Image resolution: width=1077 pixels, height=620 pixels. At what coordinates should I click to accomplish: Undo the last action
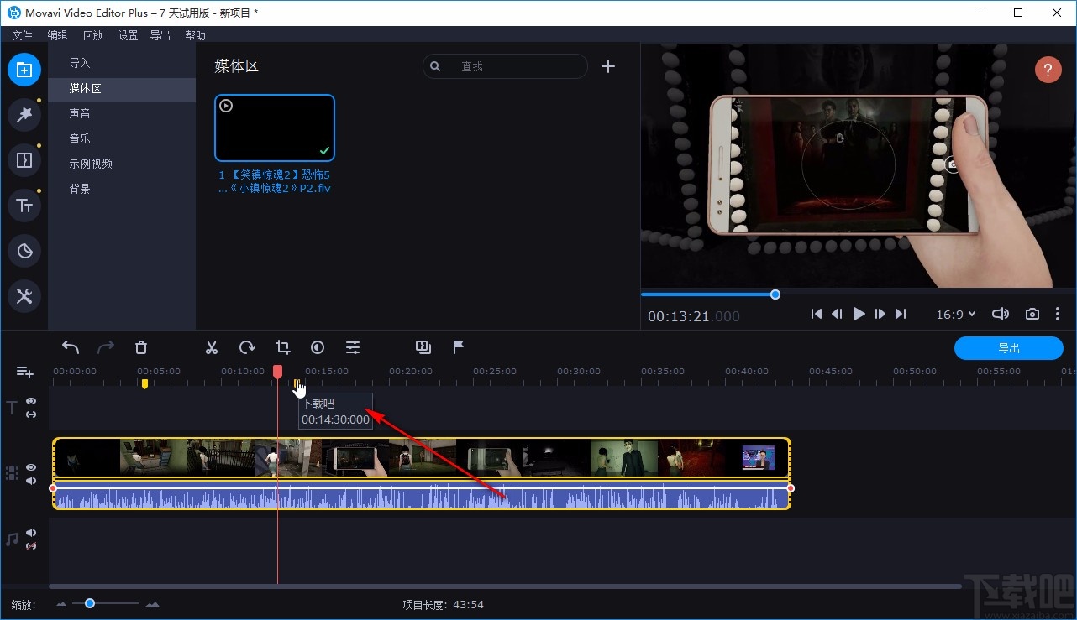[71, 347]
